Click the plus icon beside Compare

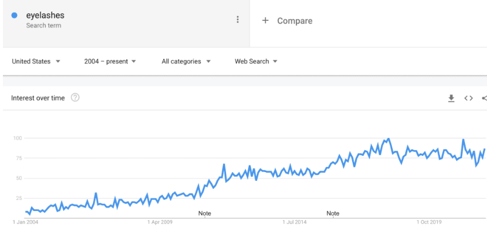point(265,20)
